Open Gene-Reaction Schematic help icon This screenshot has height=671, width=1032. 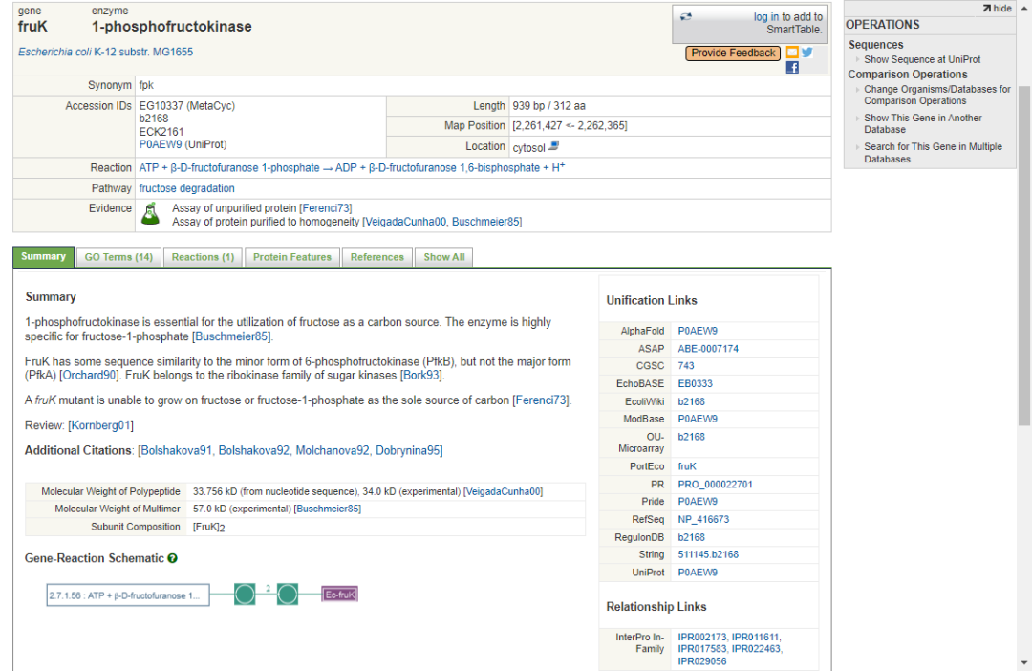(x=172, y=558)
